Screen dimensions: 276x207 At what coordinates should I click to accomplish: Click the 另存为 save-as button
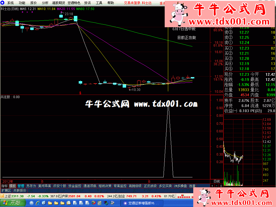pyautogui.click(x=31, y=186)
